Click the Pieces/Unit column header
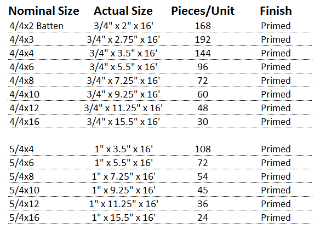 [203, 11]
